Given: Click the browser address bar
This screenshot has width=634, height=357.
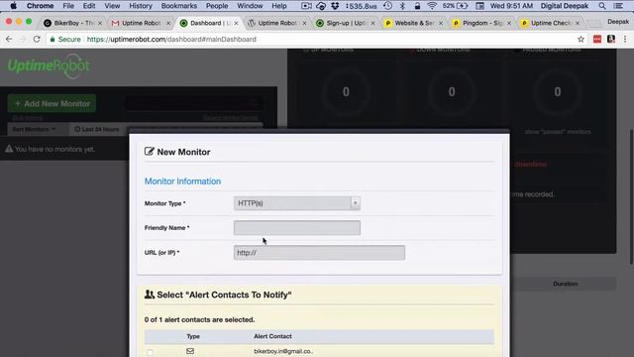Looking at the screenshot, I should pos(315,40).
